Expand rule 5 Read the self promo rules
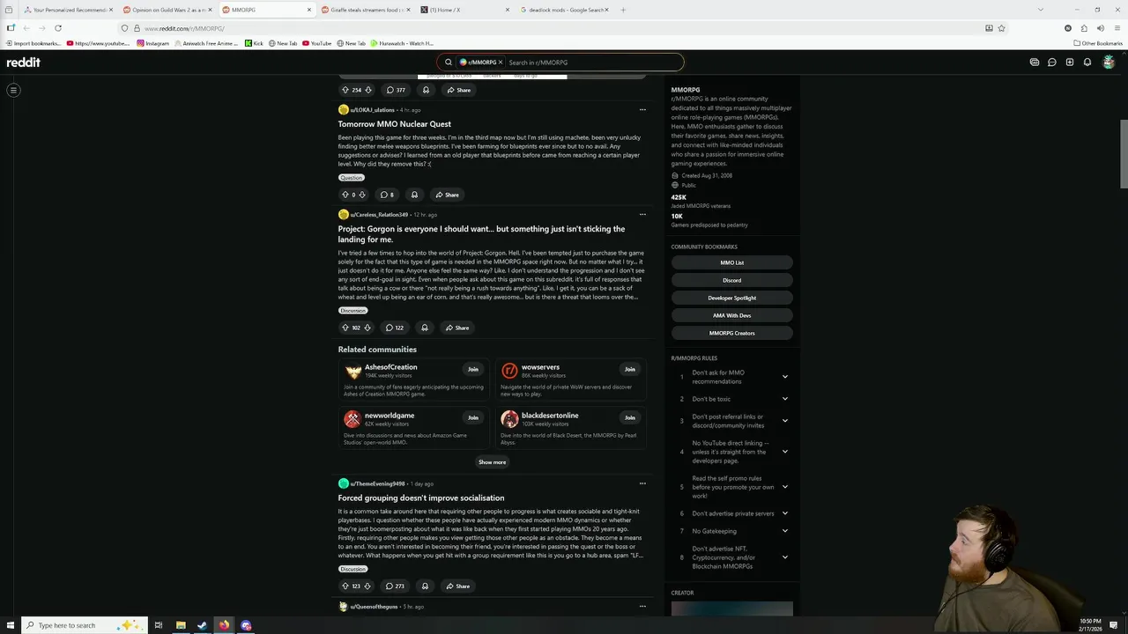The height and width of the screenshot is (634, 1128). tap(785, 487)
